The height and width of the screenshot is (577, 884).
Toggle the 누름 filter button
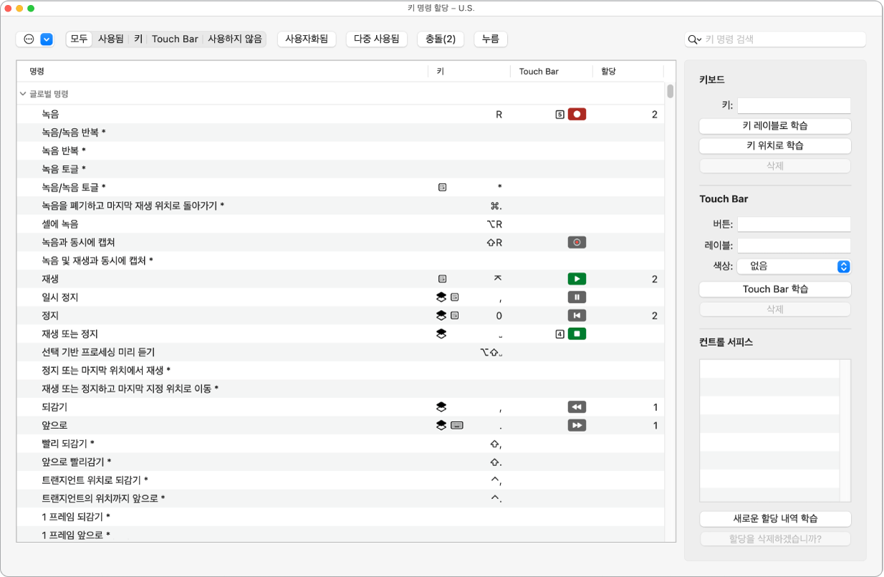click(x=491, y=39)
